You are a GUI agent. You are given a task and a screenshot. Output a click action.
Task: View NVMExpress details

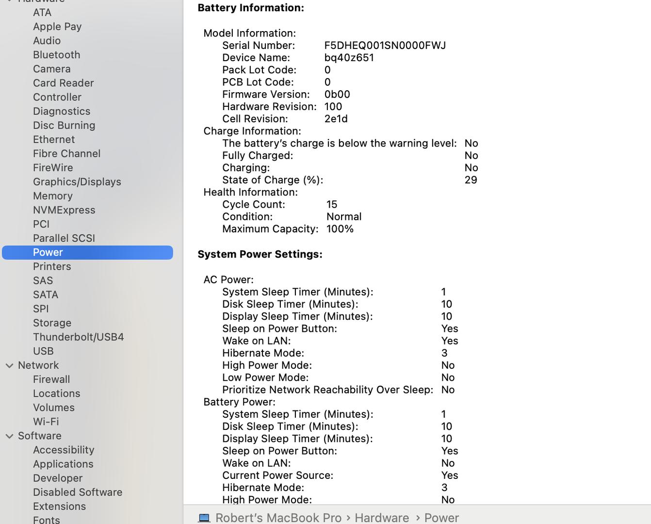[x=64, y=210]
